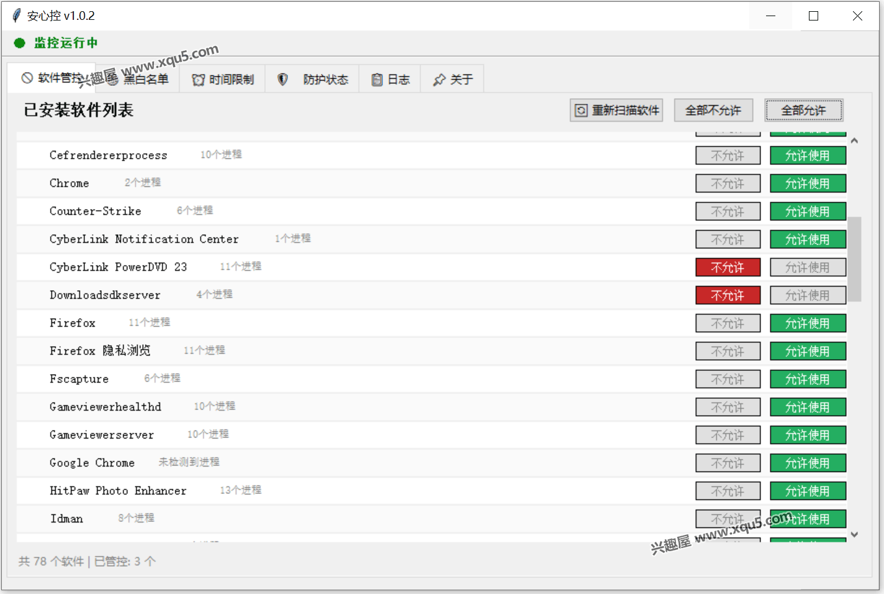Viewport: 884px width, 594px height.
Task: Click the vertical scrollbar thumb
Action: click(855, 259)
